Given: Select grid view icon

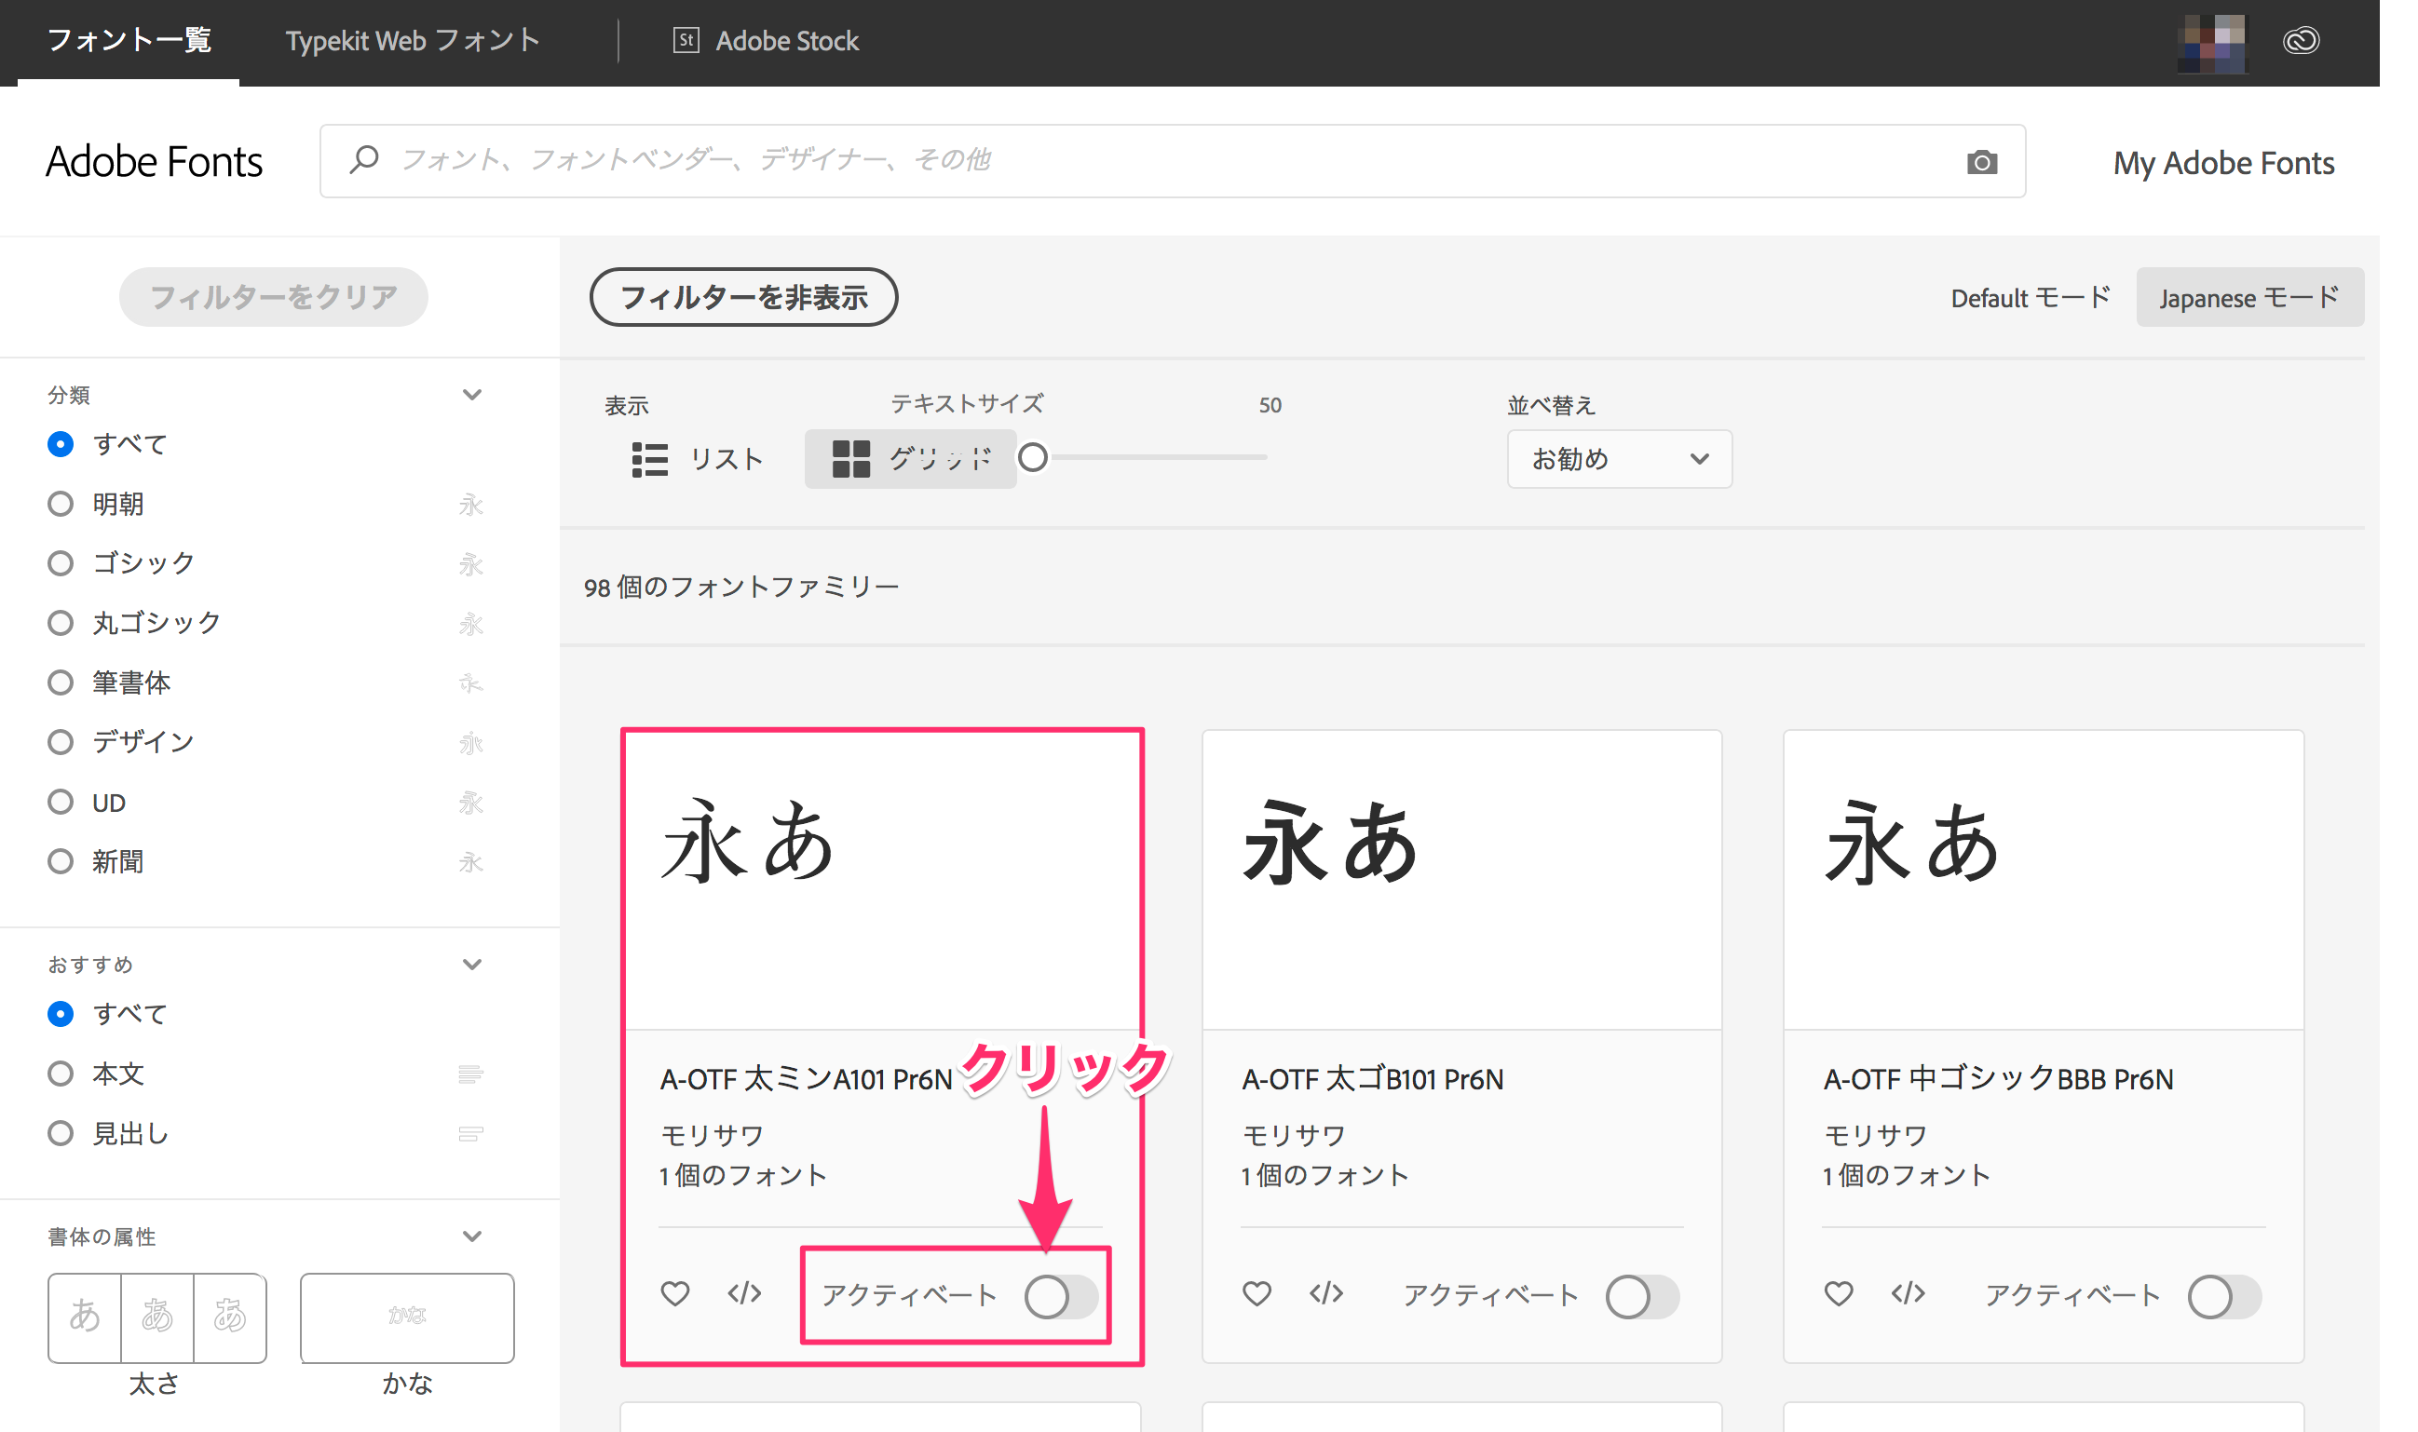Looking at the screenshot, I should (850, 459).
